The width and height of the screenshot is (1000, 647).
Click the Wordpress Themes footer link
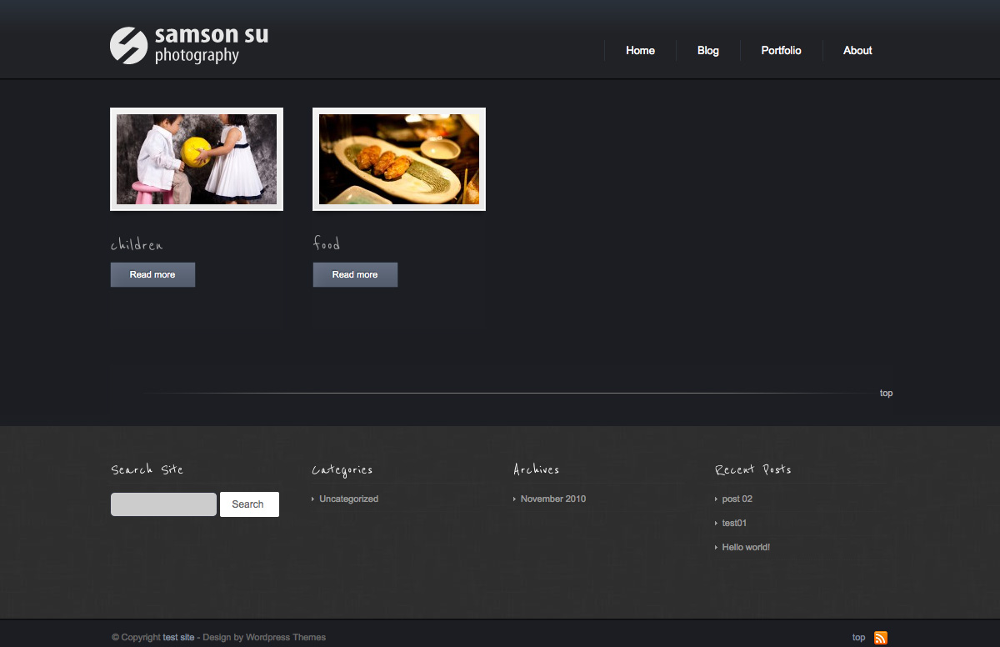286,638
